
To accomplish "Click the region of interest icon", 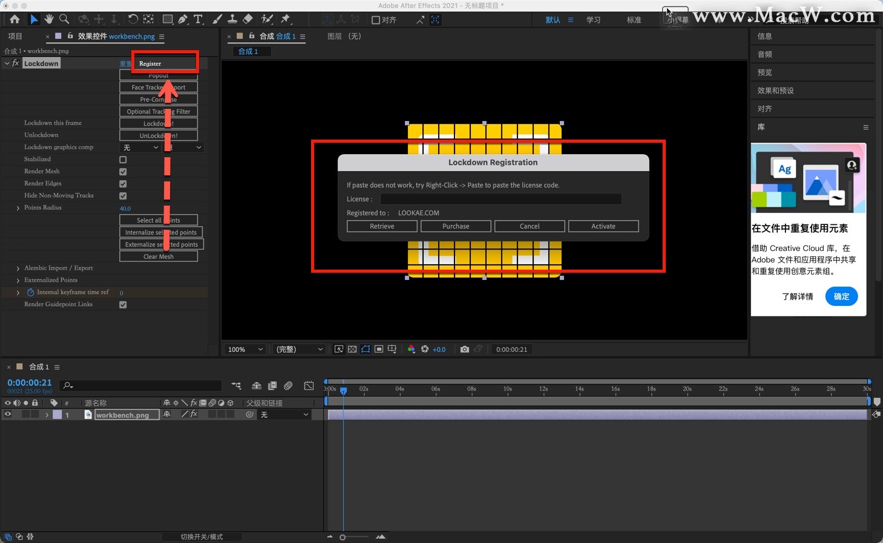I will [x=379, y=350].
